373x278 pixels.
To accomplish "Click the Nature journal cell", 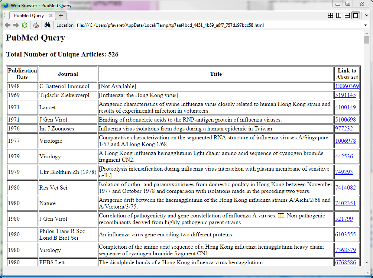I will [x=68, y=203].
